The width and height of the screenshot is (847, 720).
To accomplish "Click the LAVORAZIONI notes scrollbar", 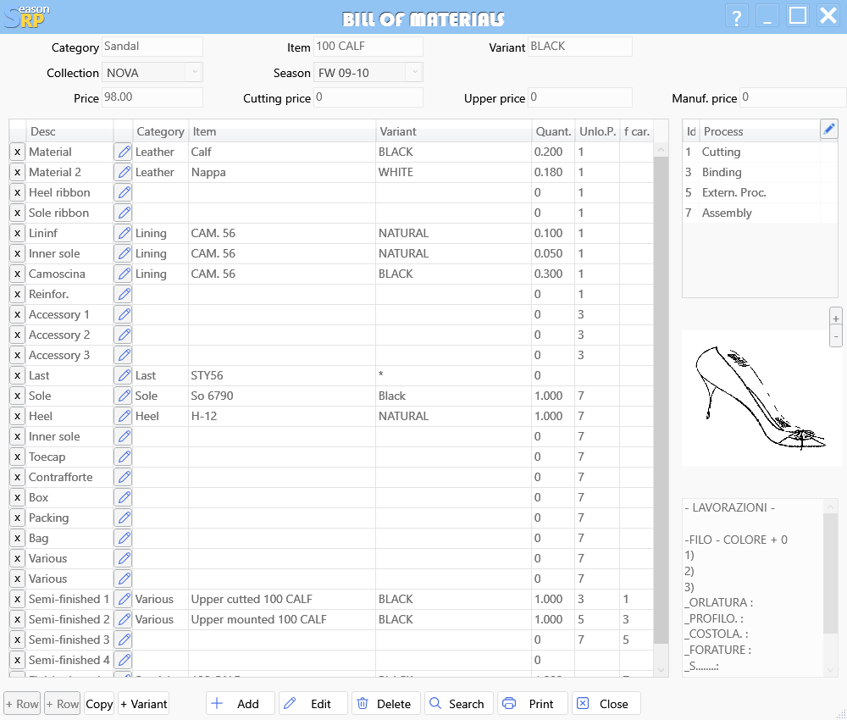I will pyautogui.click(x=830, y=573).
